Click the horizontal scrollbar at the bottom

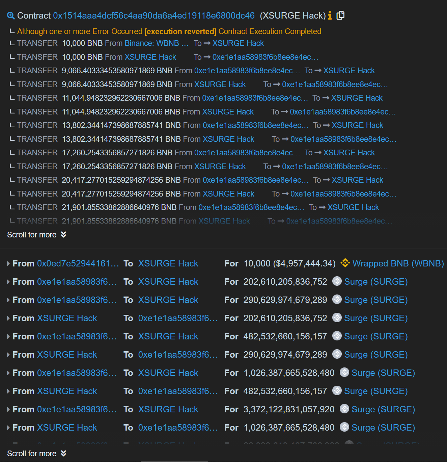click(174, 461)
